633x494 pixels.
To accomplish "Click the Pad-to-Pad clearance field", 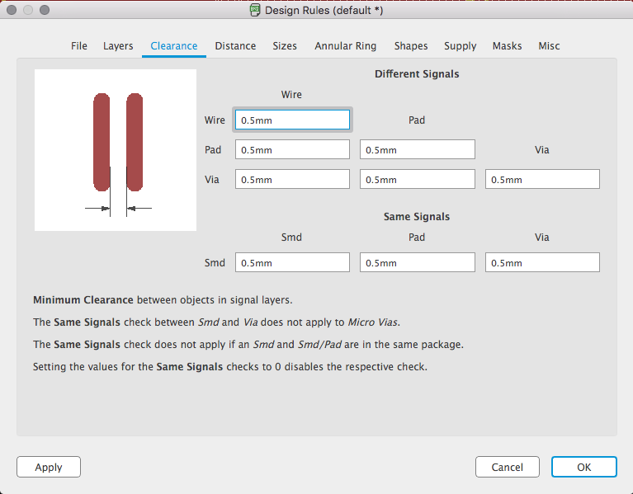I will [417, 149].
